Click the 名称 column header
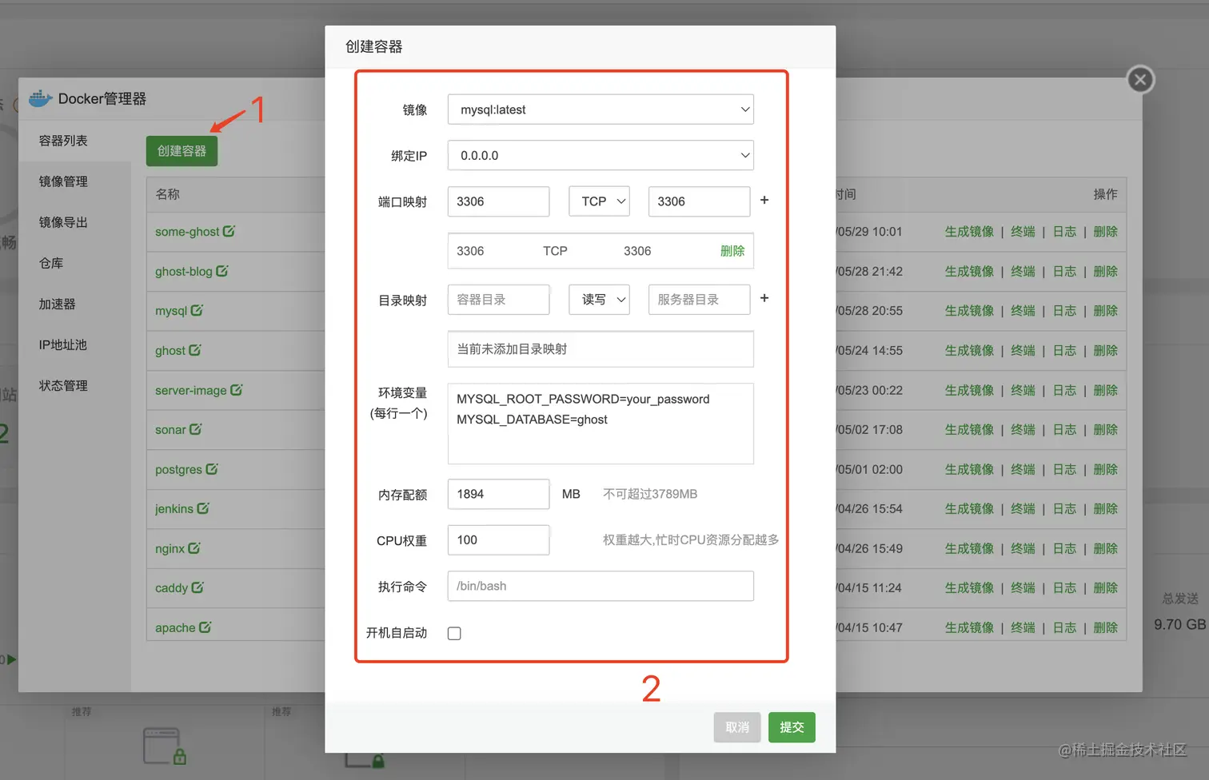1209x780 pixels. 168,194
